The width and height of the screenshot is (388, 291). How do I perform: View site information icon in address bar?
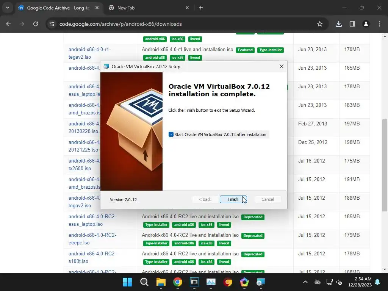pyautogui.click(x=52, y=24)
